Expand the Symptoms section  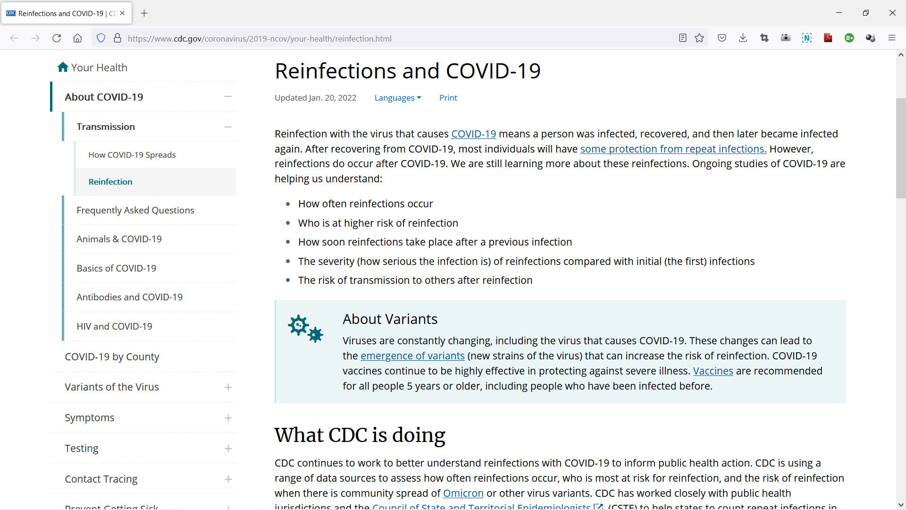pos(228,418)
